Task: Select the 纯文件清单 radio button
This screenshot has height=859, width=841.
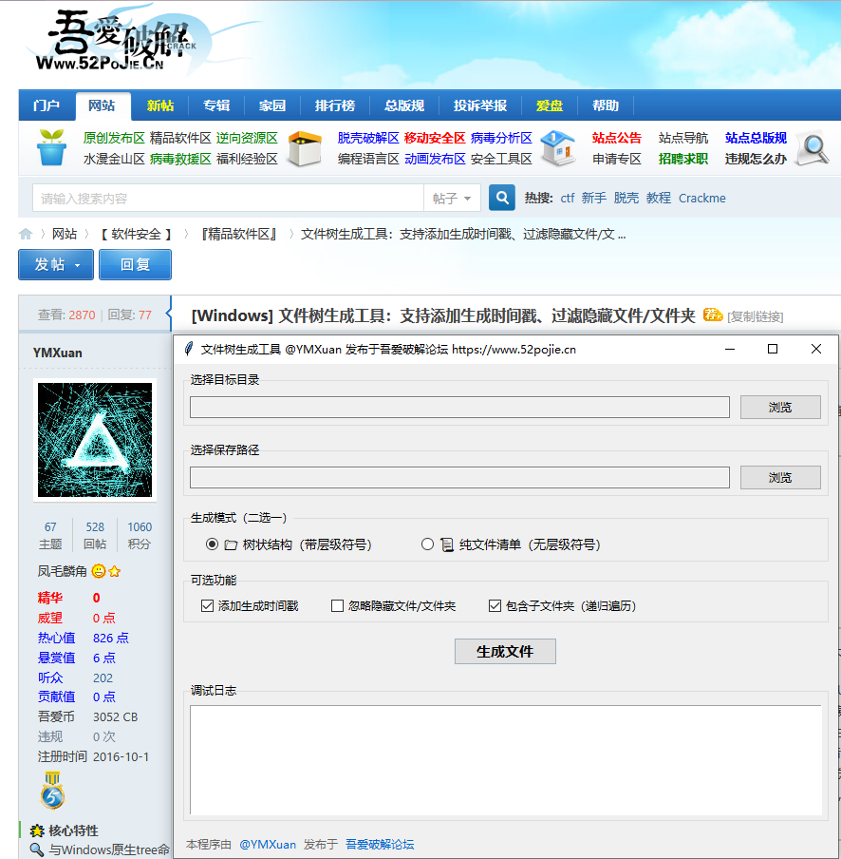Action: pyautogui.click(x=427, y=544)
